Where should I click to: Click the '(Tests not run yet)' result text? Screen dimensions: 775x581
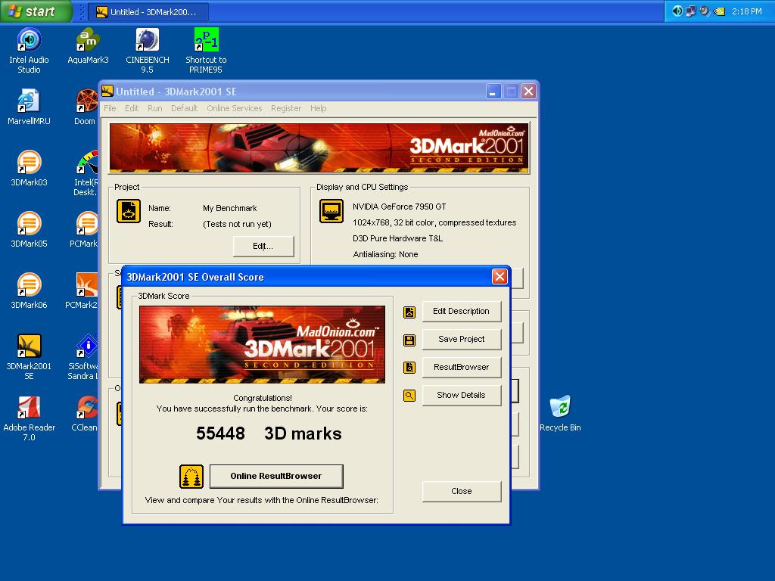pyautogui.click(x=237, y=224)
